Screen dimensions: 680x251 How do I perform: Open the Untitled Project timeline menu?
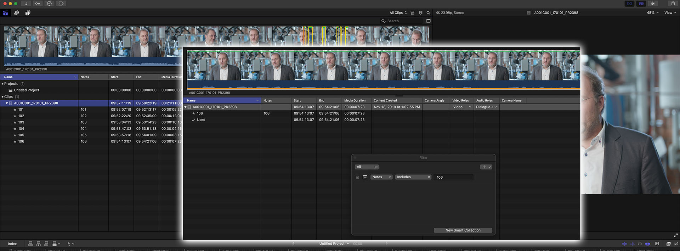coord(334,244)
